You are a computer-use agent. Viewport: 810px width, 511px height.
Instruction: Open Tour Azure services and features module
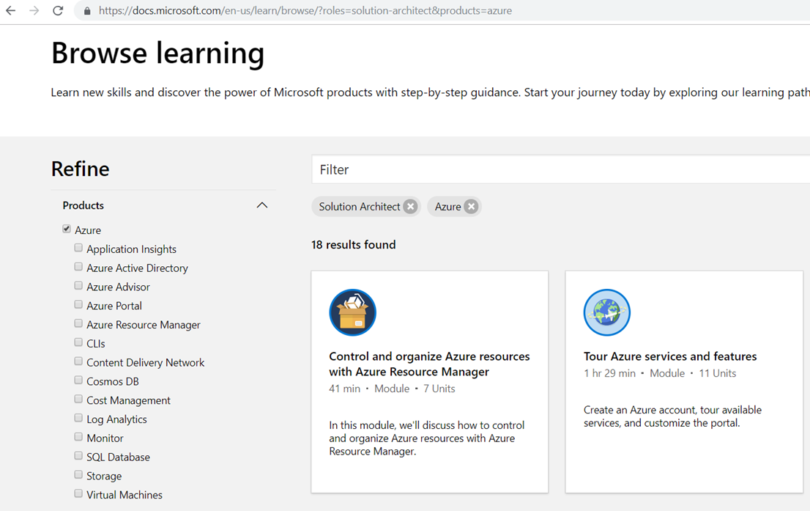pyautogui.click(x=669, y=356)
